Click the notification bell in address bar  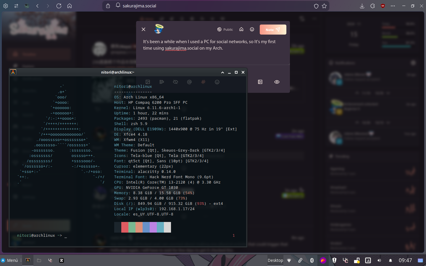coord(118,5)
